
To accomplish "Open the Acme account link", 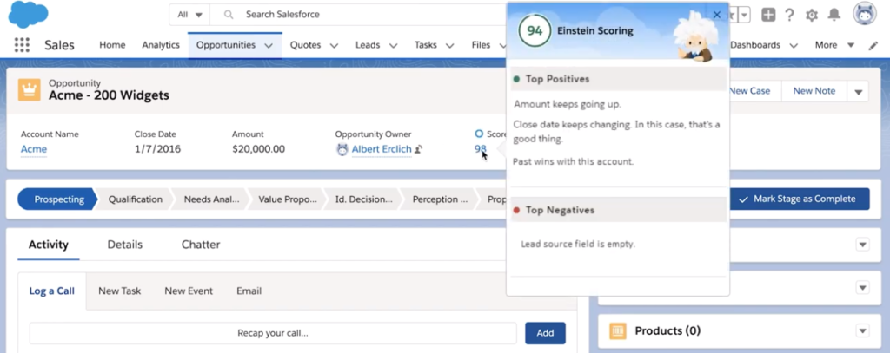I will [34, 149].
